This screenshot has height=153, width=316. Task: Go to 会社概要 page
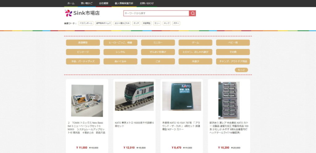tap(104, 3)
